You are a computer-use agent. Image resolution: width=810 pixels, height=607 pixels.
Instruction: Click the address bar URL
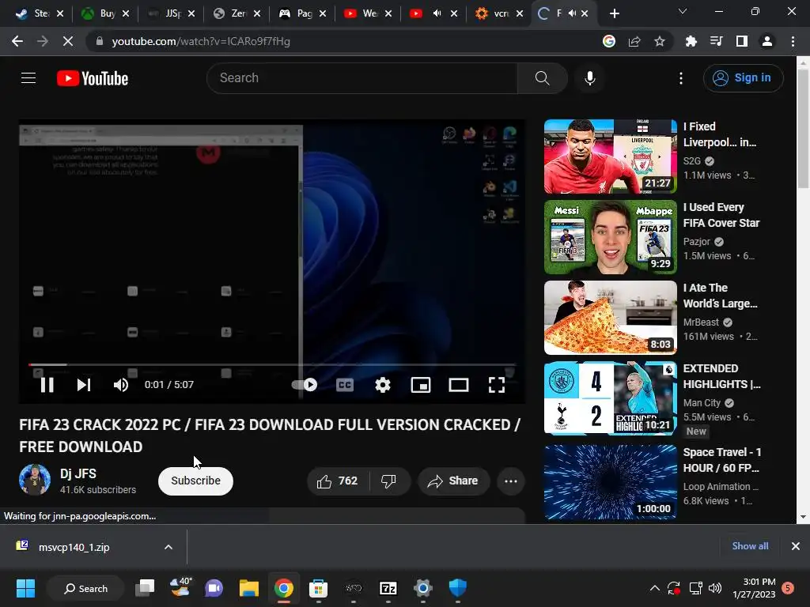pyautogui.click(x=201, y=41)
